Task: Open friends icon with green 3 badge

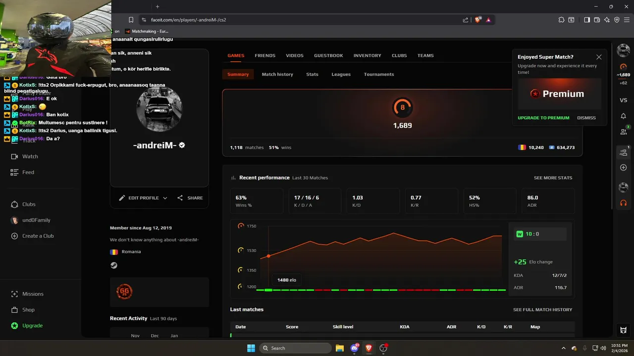Action: pyautogui.click(x=624, y=132)
